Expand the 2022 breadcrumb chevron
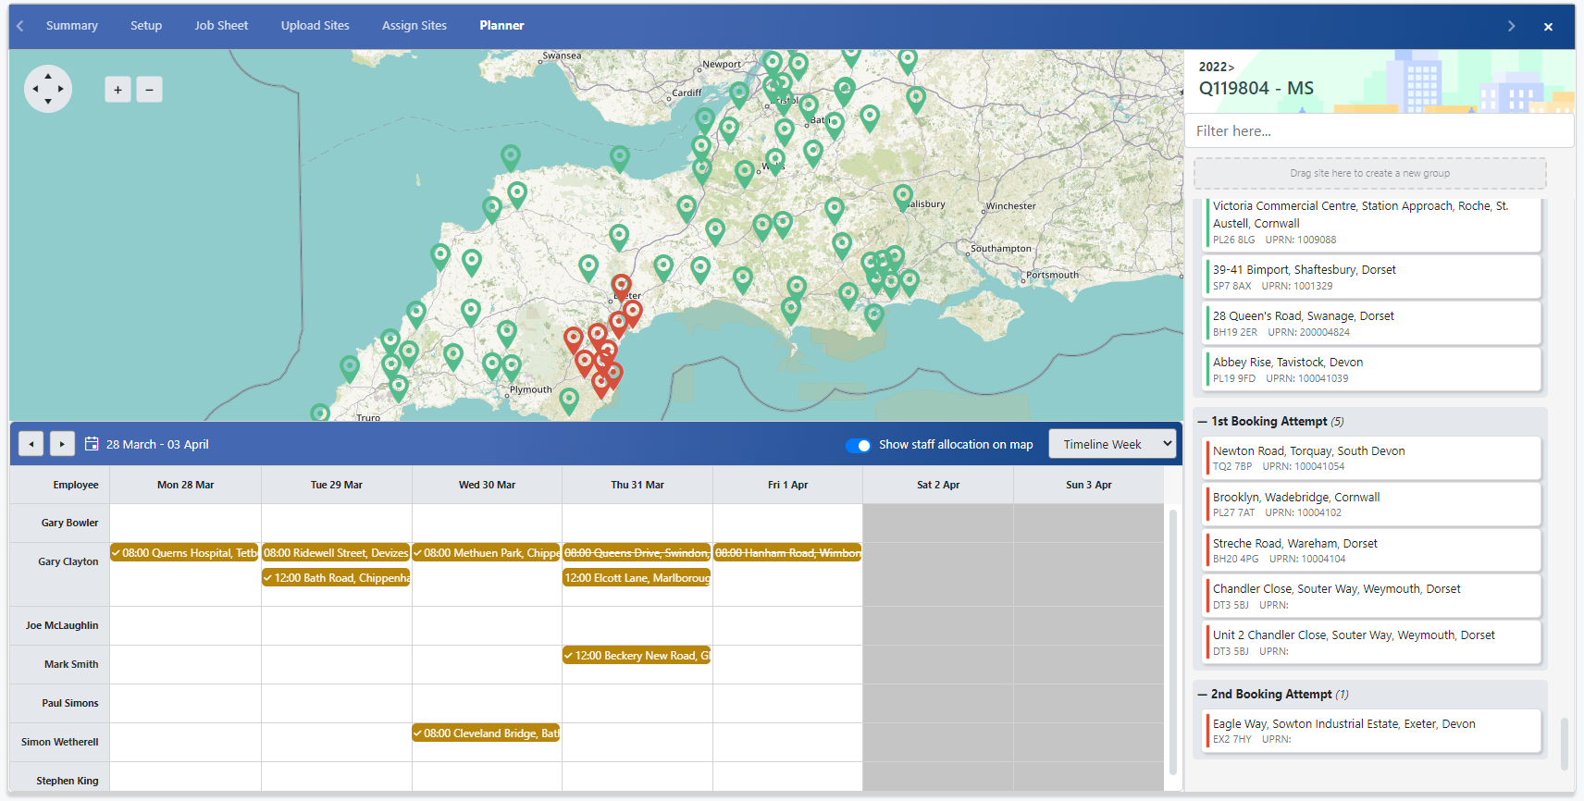This screenshot has height=801, width=1584. click(1231, 68)
